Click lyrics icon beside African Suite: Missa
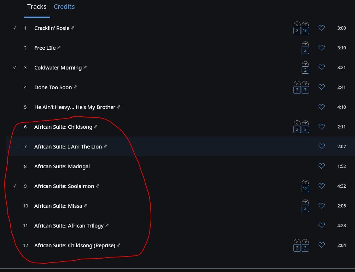Viewport: 355px width, 272px height. [85, 206]
